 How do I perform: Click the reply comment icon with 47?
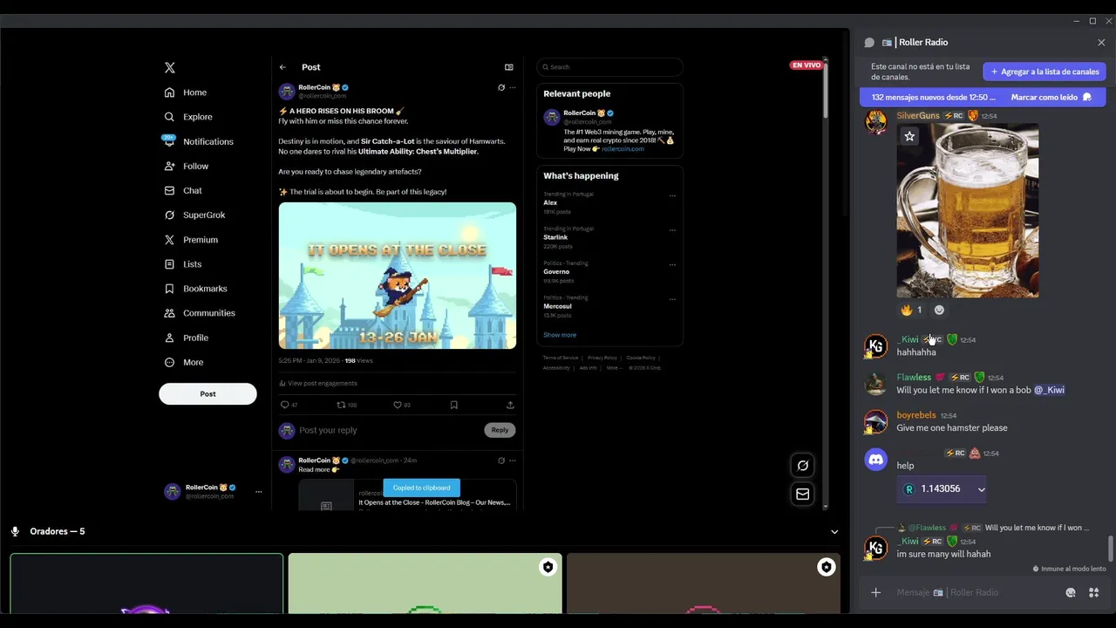tap(289, 405)
